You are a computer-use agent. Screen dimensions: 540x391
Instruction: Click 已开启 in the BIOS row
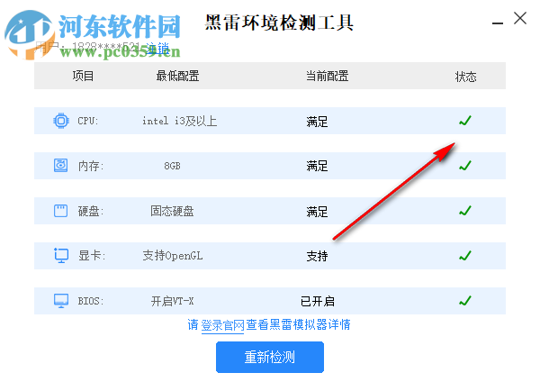(317, 301)
